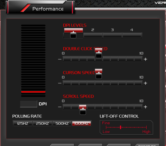Select the 125HZ polling rate
Image resolution: width=166 pixels, height=146 pixels.
tap(23, 124)
